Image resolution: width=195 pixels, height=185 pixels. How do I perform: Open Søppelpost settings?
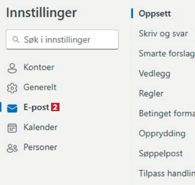coord(161,153)
